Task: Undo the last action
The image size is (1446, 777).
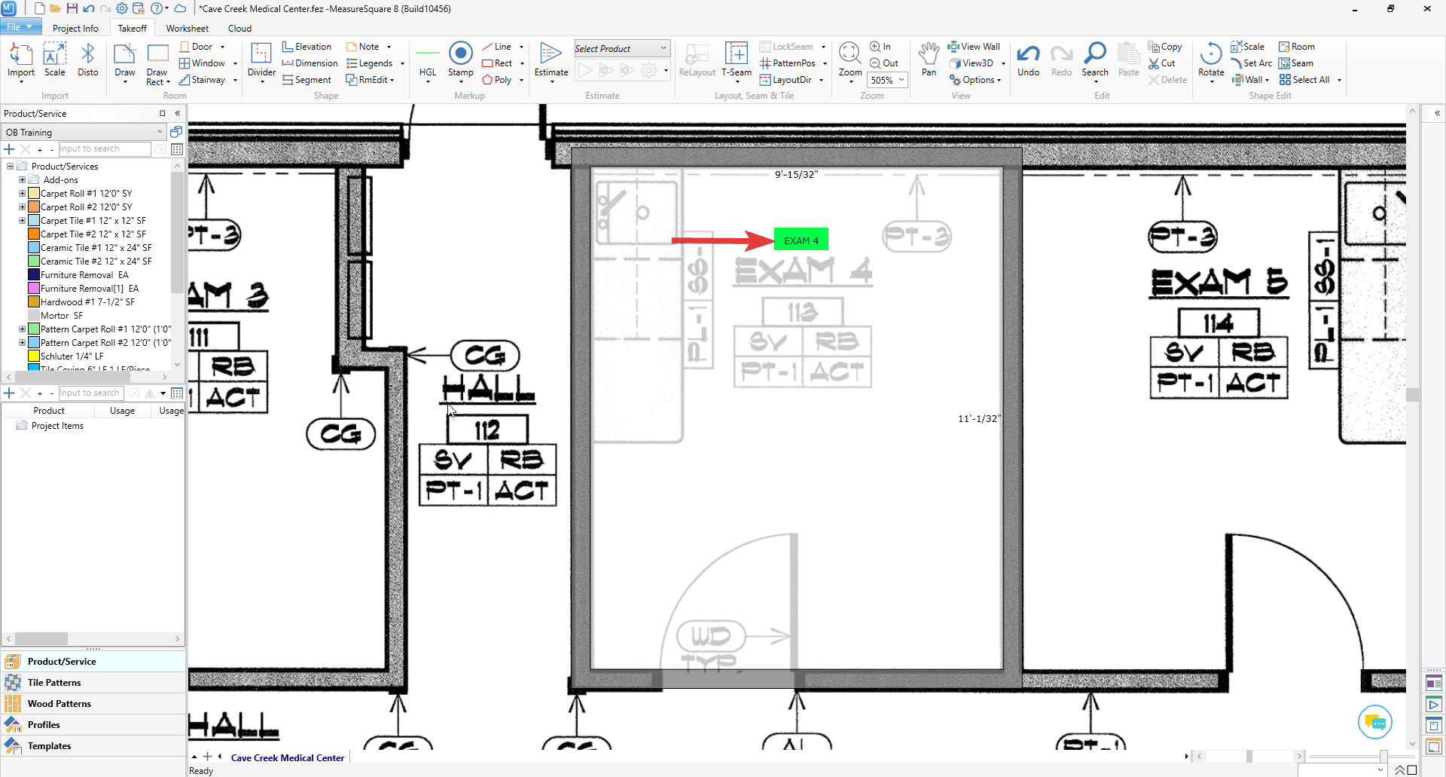Action: [x=1029, y=60]
